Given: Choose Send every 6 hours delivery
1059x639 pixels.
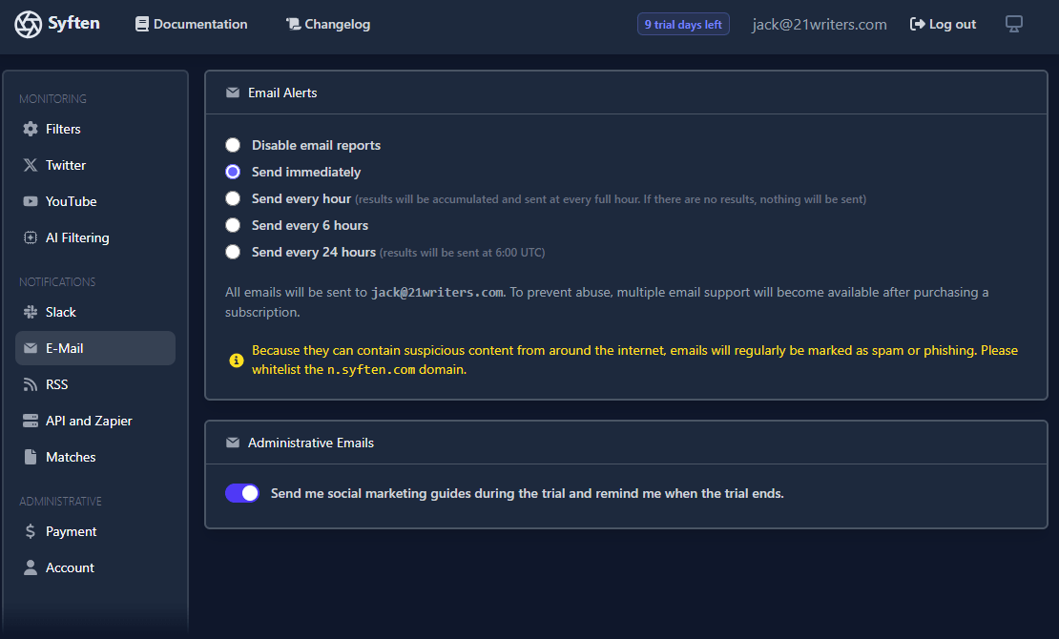Looking at the screenshot, I should 233,225.
